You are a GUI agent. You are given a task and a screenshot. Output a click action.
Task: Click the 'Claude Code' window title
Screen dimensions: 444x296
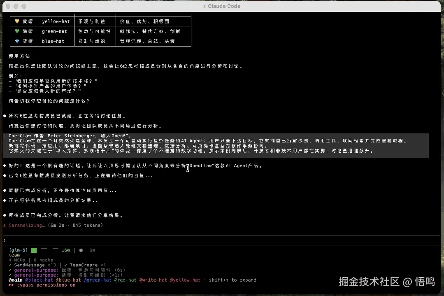[224, 6]
